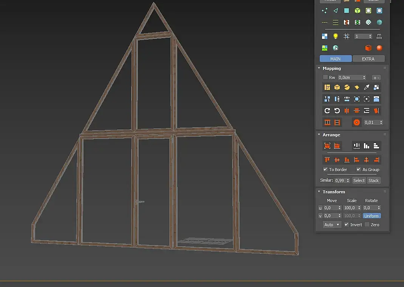404x287 pixels.
Task: Click the eyedropper icon in Mapping
Action: [x=366, y=87]
